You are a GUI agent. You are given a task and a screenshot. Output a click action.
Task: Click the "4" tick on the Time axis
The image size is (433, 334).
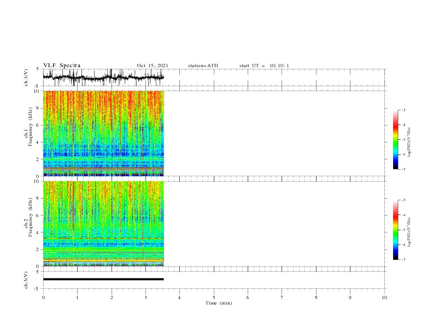click(179, 297)
